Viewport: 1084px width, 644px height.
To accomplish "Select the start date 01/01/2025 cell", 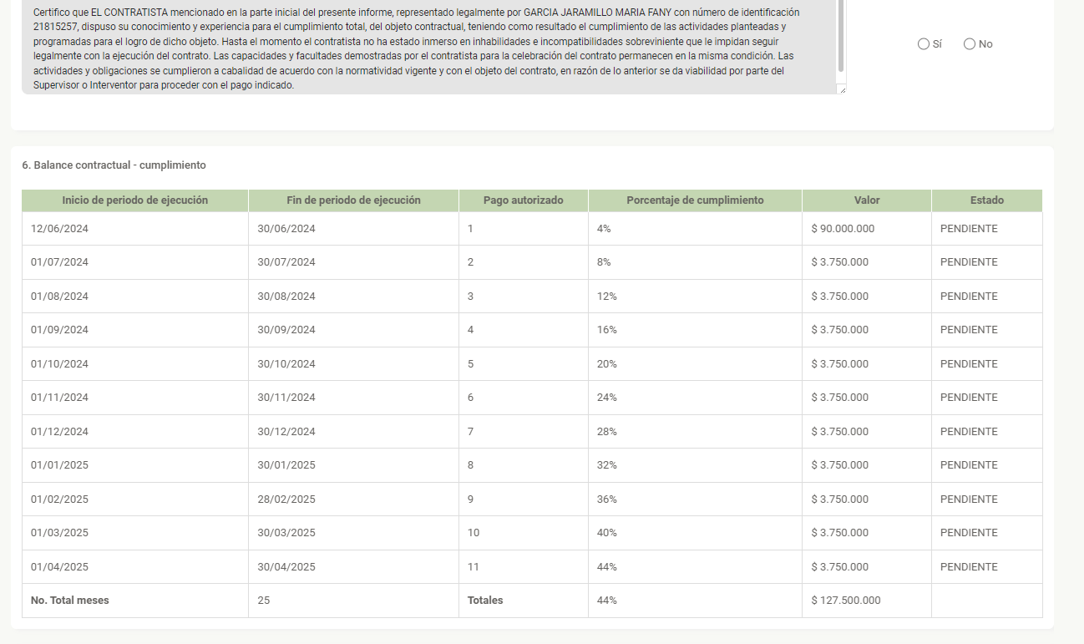I will point(135,465).
